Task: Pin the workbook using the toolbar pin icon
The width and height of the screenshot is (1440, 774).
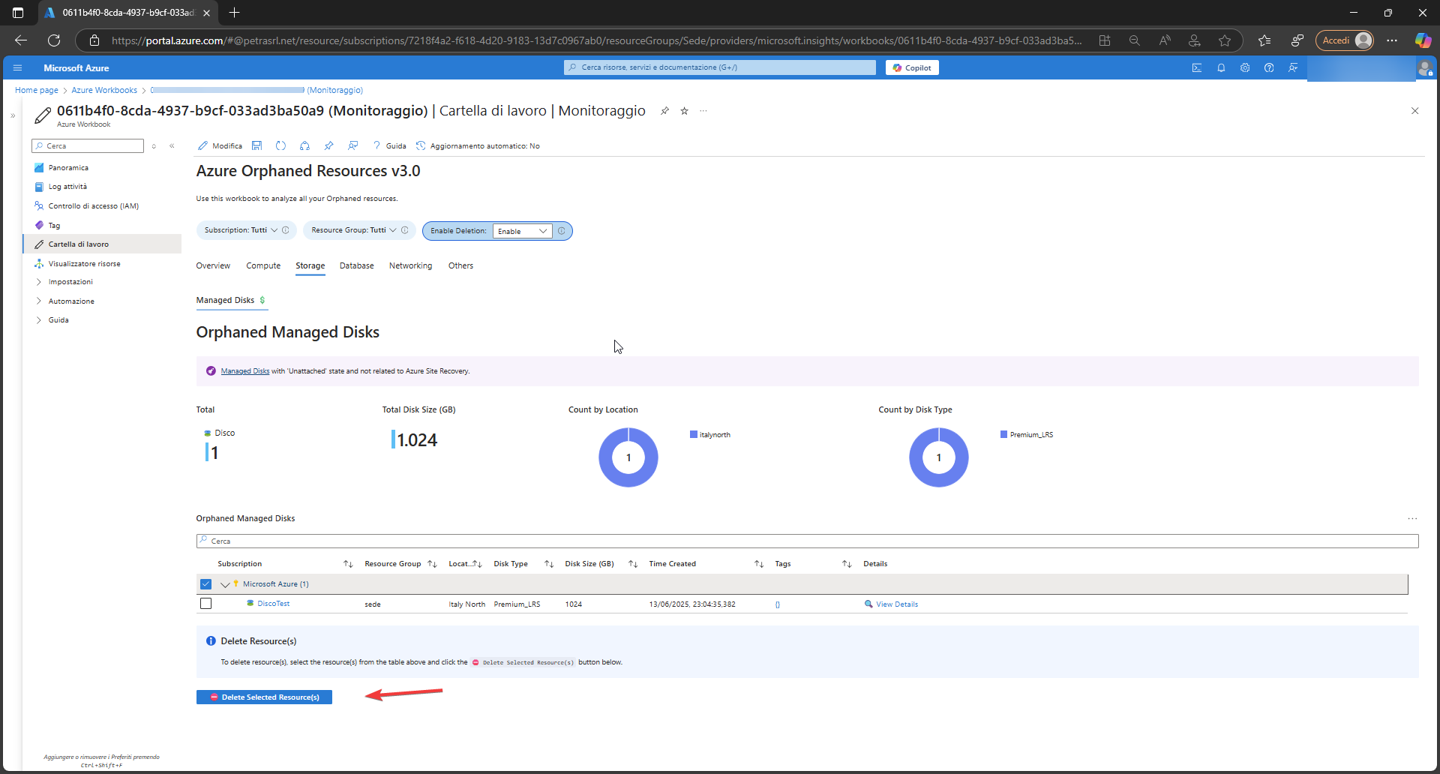Action: pos(328,145)
